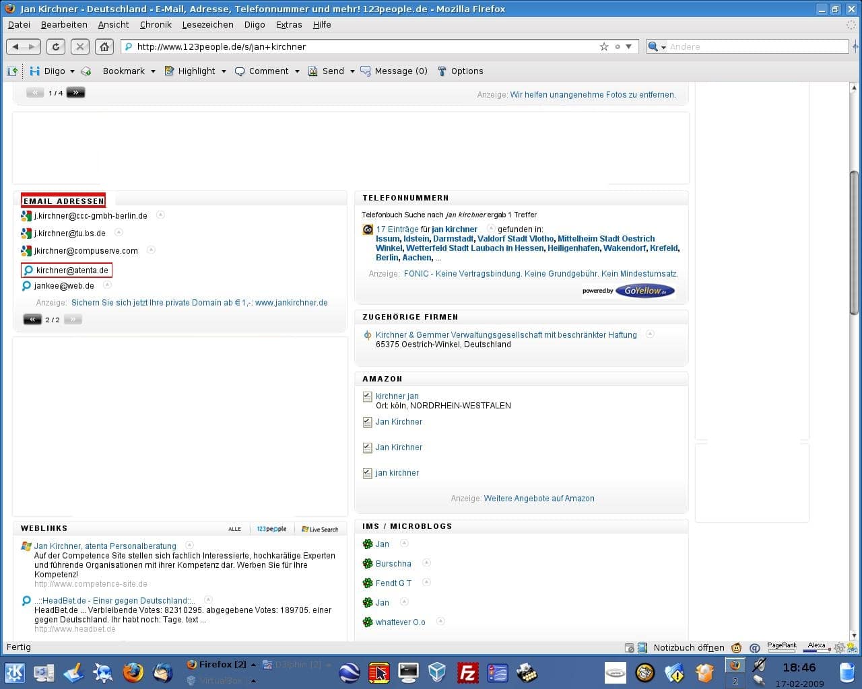Open the kirchner@atenta.de email link
The width and height of the screenshot is (862, 689).
72,270
